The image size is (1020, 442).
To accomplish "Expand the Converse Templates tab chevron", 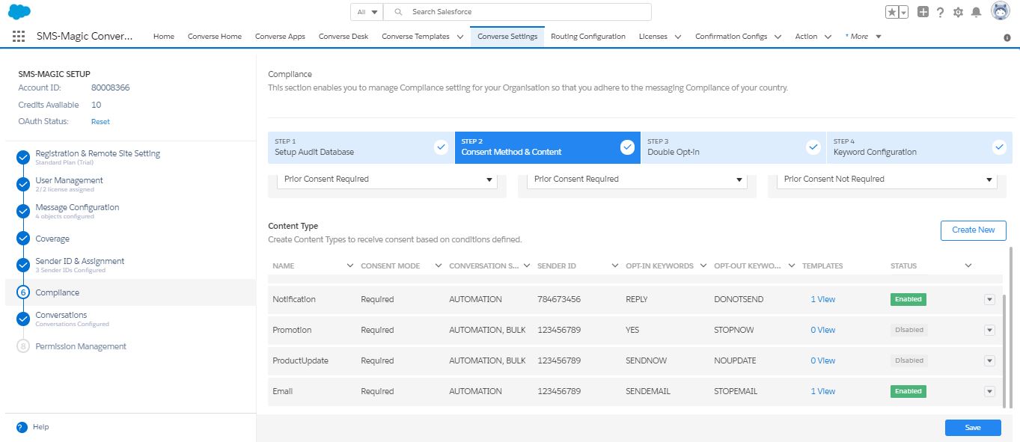I will tap(460, 37).
